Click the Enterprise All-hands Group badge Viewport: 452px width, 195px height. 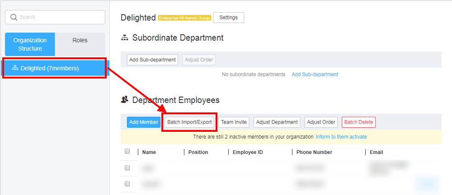[184, 18]
